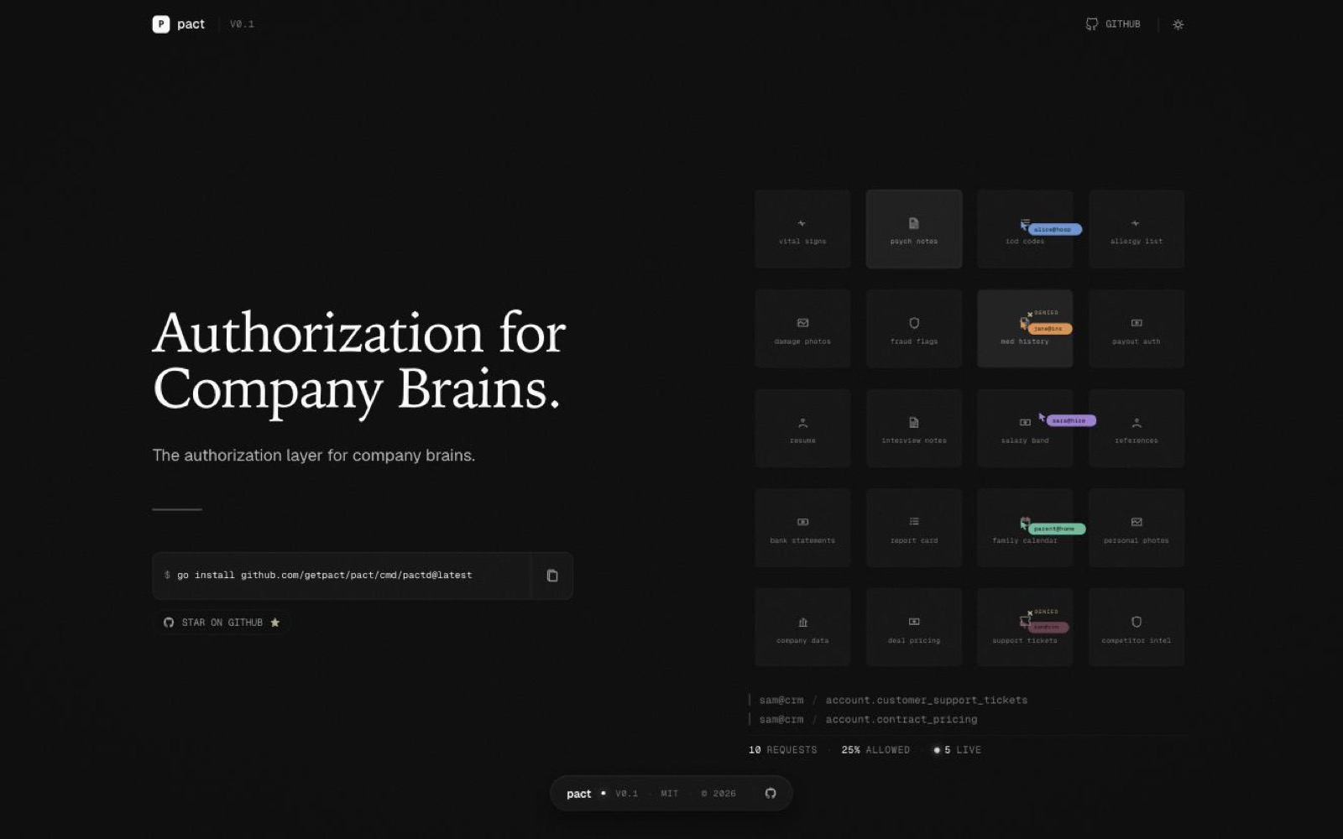
Task: Click the pact name in the footer pill
Action: tap(578, 794)
